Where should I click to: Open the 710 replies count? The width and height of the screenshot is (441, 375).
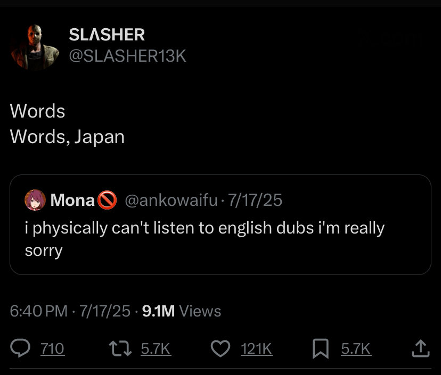[53, 348]
